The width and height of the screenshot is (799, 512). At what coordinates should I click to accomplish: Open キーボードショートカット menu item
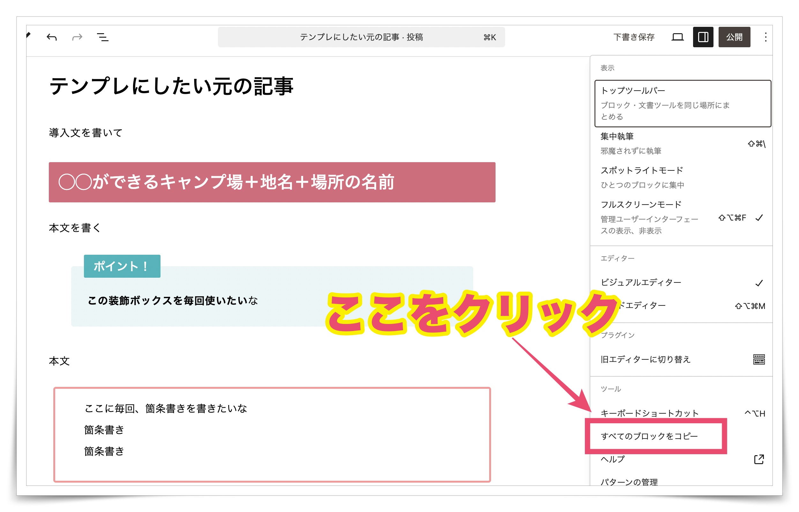683,413
